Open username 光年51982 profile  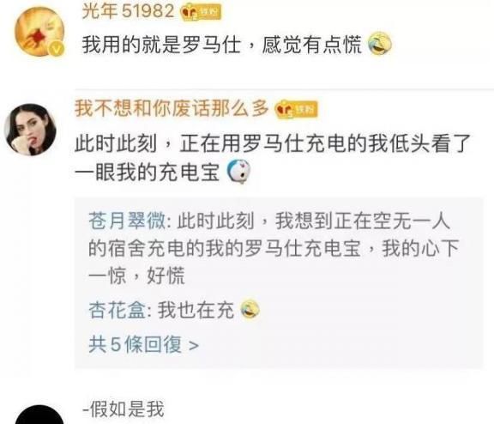point(128,11)
